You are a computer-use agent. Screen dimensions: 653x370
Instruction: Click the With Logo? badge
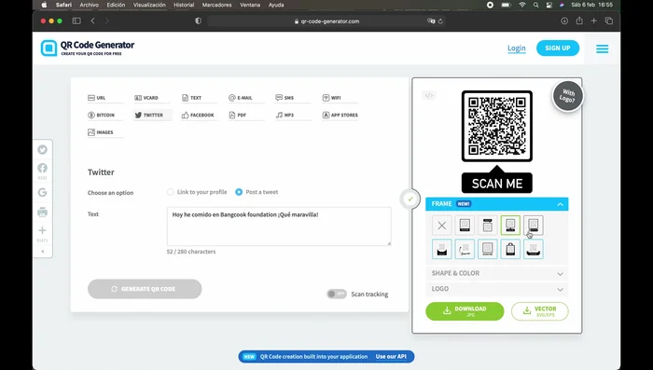click(x=567, y=96)
